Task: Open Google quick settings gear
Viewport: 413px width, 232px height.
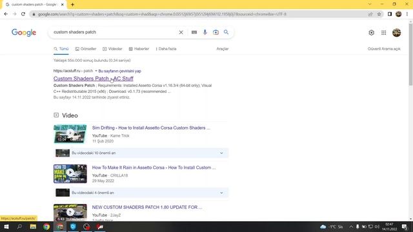Action: click(372, 33)
